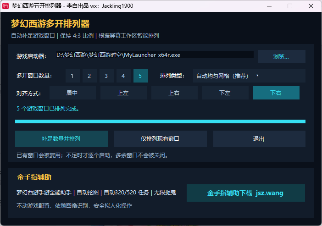
Task: Click the hint text 已有窗口会被复用
Action: pos(92,155)
